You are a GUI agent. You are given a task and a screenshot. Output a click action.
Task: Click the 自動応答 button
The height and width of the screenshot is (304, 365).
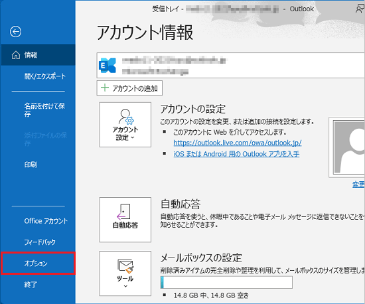coord(125,220)
